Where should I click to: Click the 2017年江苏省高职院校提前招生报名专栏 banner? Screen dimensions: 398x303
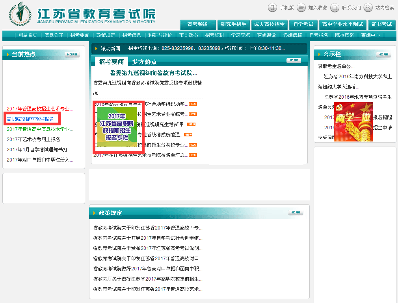[117, 127]
